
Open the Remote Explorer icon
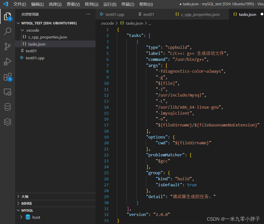click(8, 92)
